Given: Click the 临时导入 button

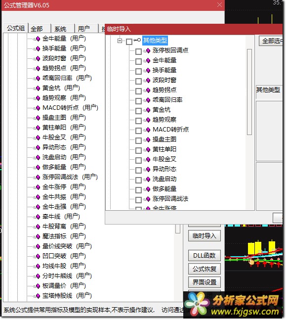Looking at the screenshot, I should tap(204, 236).
